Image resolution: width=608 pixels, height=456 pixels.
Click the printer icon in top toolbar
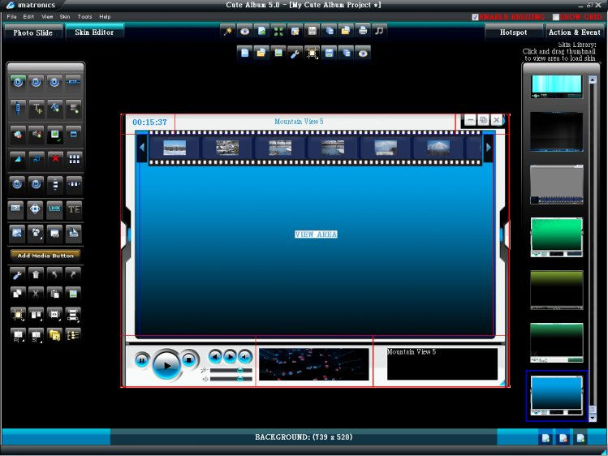[363, 31]
